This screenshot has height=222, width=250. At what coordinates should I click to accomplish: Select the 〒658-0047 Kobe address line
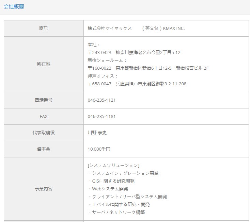[x=137, y=84]
